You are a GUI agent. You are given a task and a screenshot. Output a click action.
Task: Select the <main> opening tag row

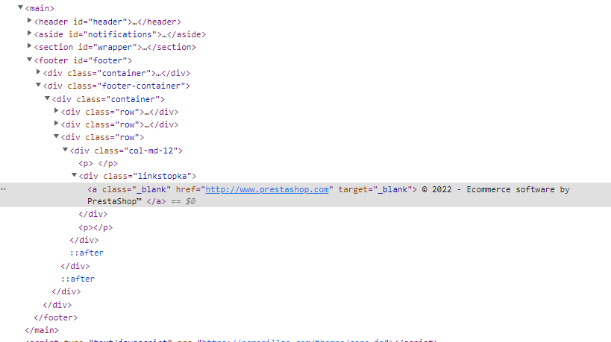coord(40,8)
